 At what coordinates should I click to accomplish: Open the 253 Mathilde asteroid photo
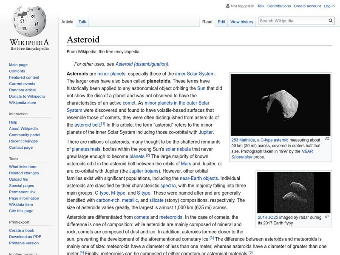click(x=280, y=105)
